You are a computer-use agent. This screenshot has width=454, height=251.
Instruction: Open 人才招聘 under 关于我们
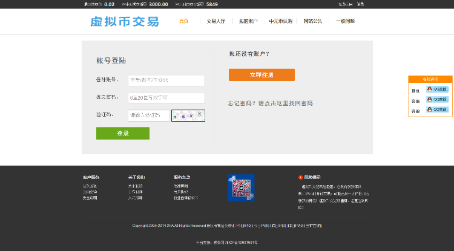point(135,198)
